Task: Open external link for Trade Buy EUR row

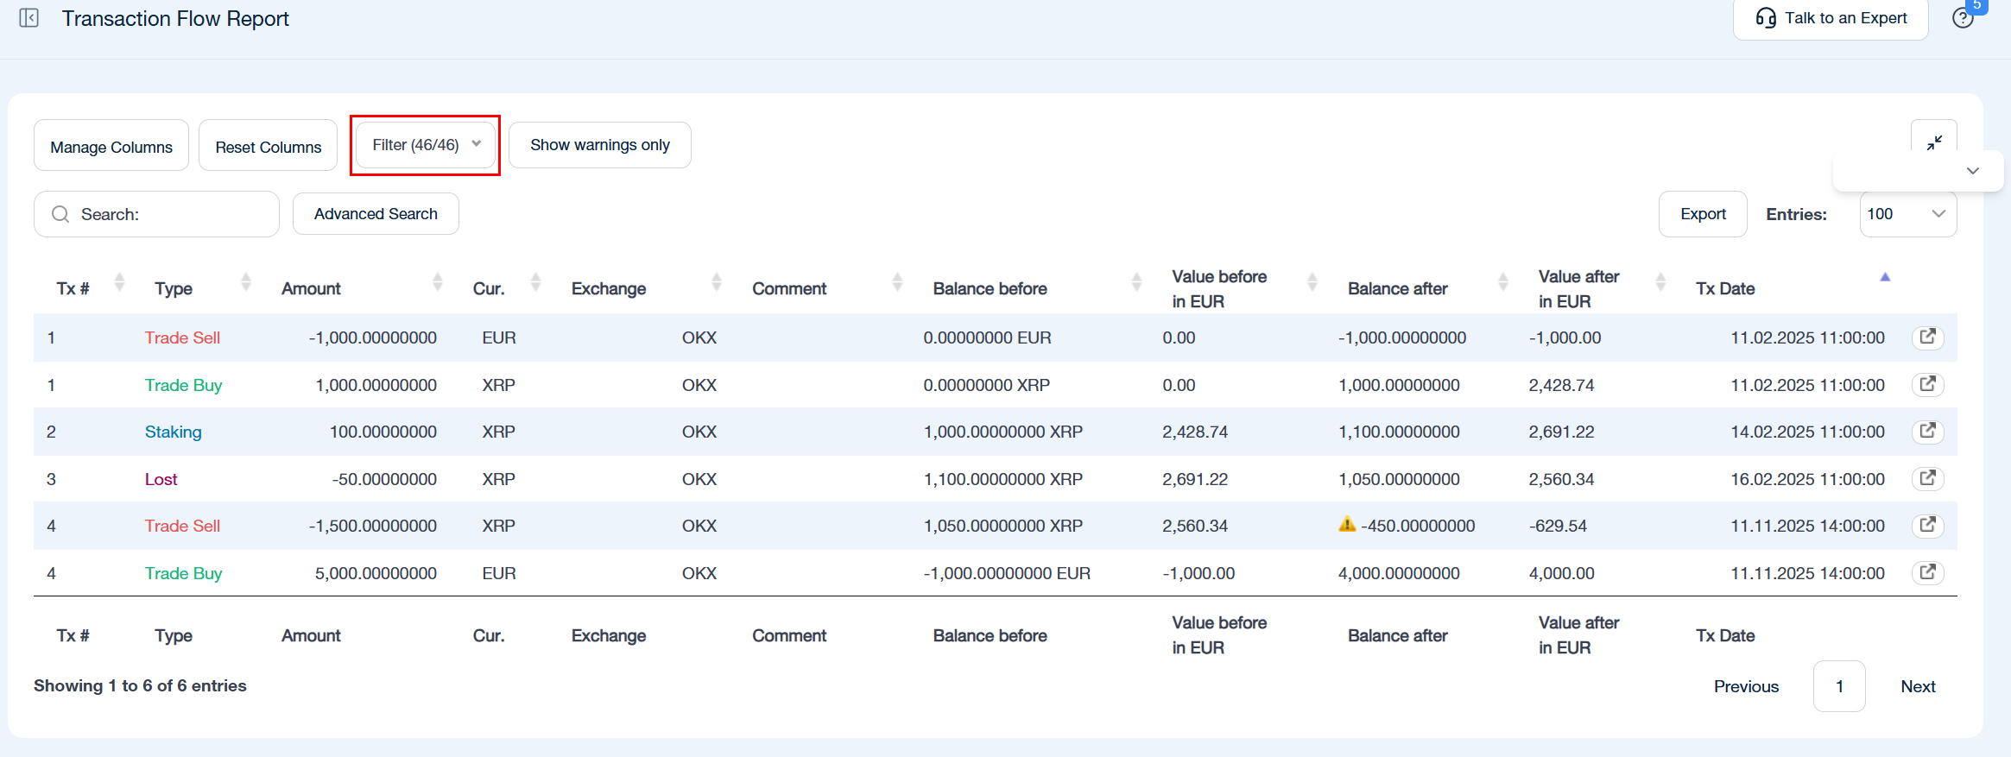Action: (1927, 572)
